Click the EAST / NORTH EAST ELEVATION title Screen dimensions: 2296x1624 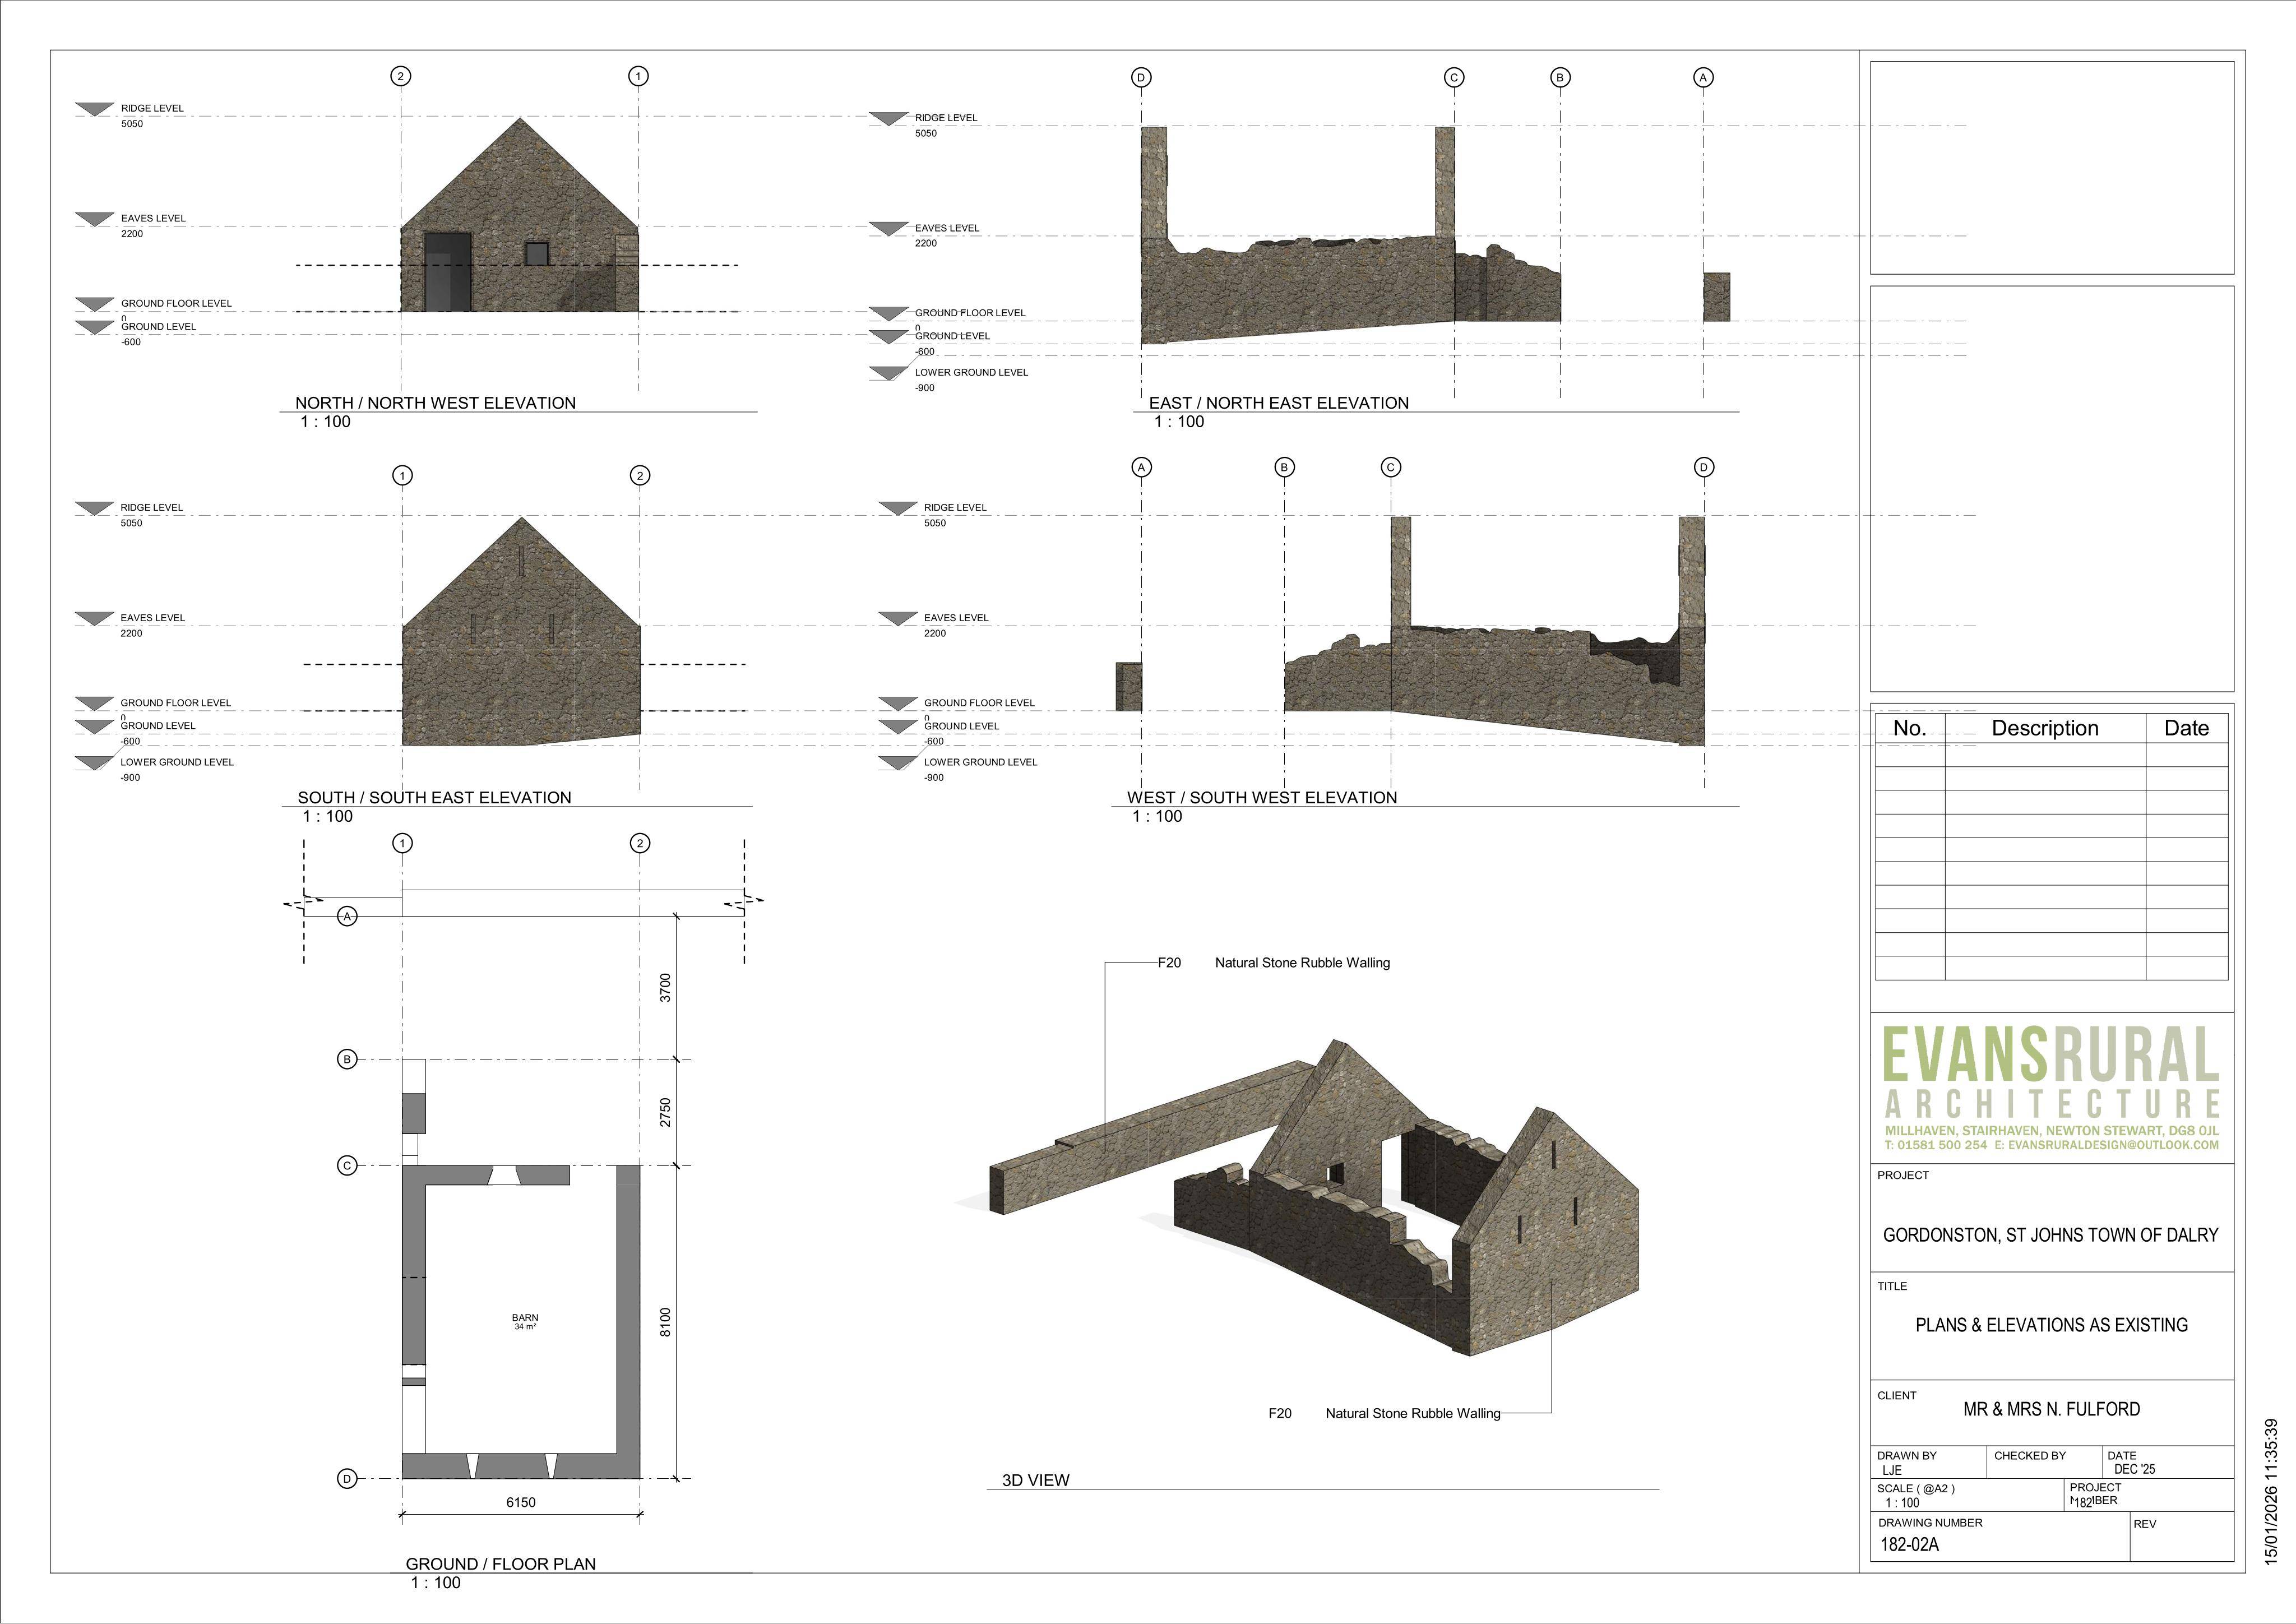1278,403
